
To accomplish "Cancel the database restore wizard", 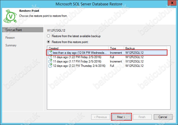I will [x=163, y=117].
